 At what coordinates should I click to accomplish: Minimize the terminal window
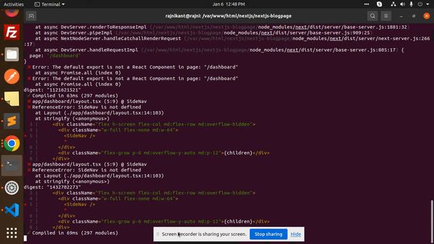[401, 16]
